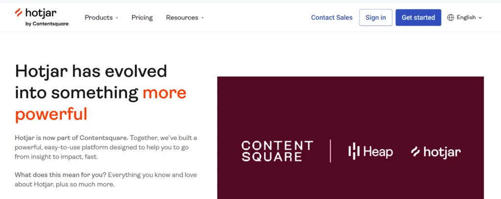Click the Sign in button
This screenshot has height=199, width=501.
click(376, 18)
